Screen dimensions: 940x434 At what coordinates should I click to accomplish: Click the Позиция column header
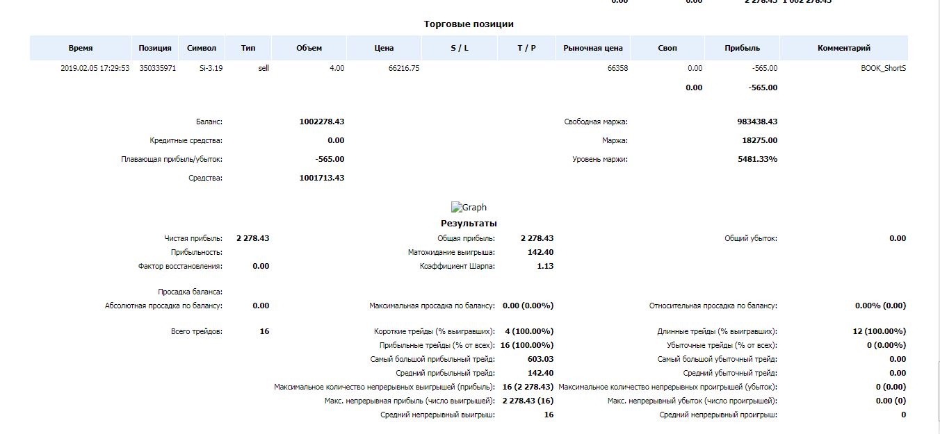155,48
